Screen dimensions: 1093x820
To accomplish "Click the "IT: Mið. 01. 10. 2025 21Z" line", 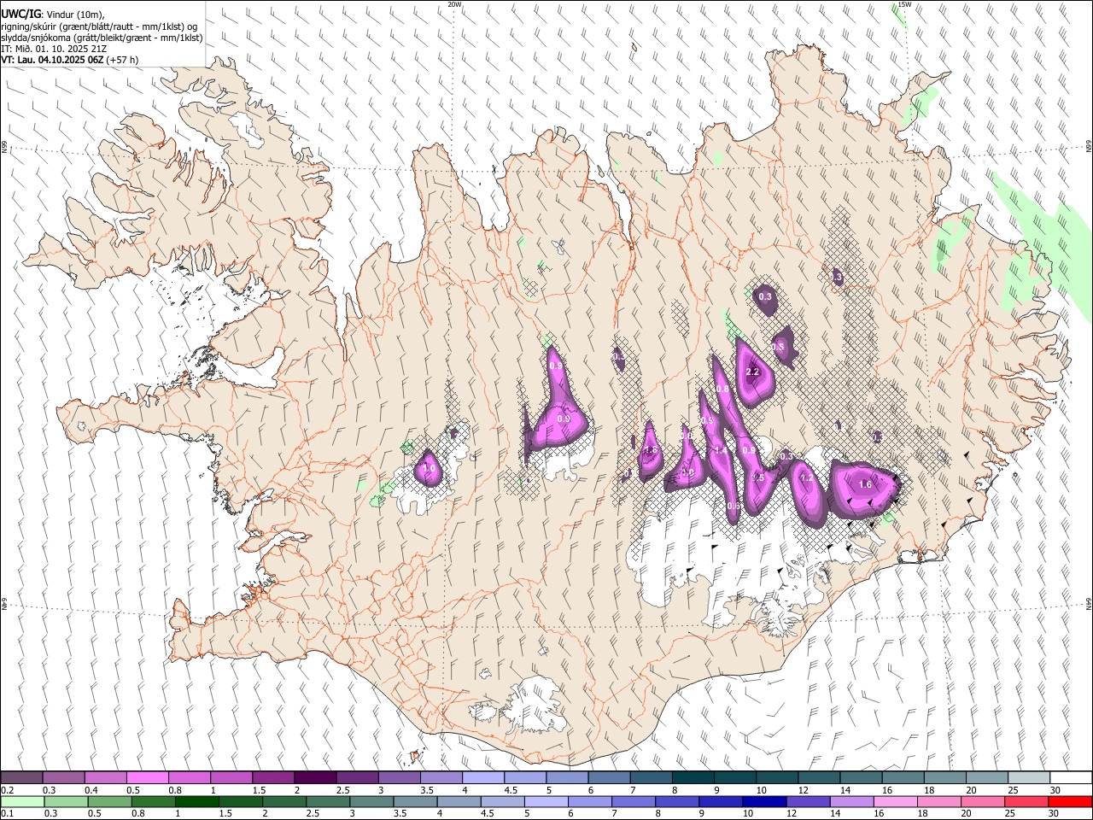I will pyautogui.click(x=54, y=49).
